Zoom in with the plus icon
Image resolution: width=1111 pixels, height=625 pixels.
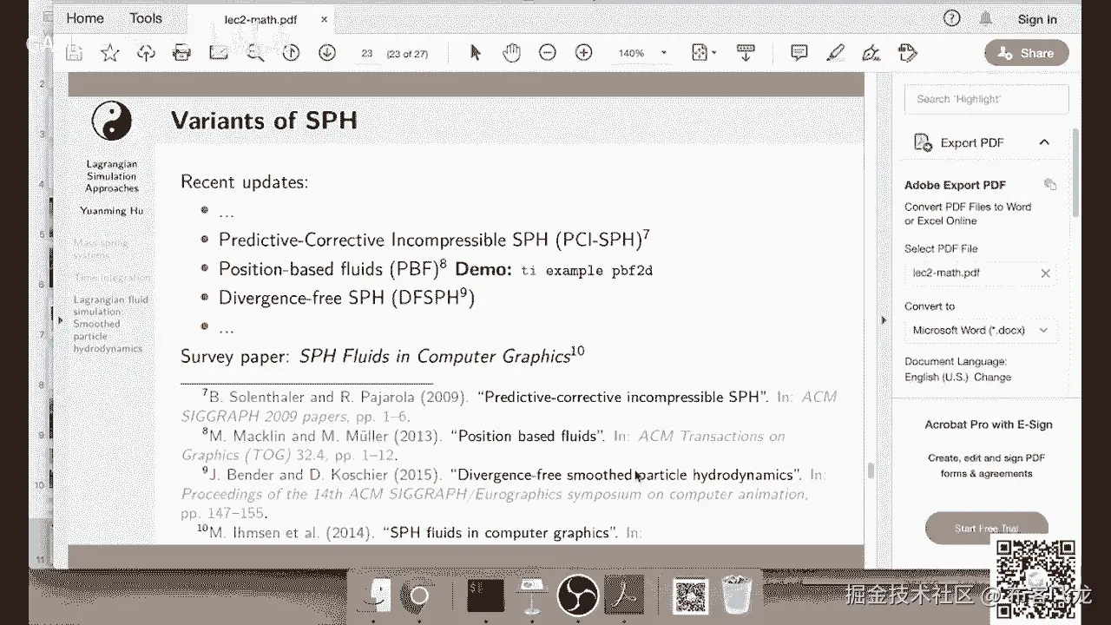pos(584,53)
